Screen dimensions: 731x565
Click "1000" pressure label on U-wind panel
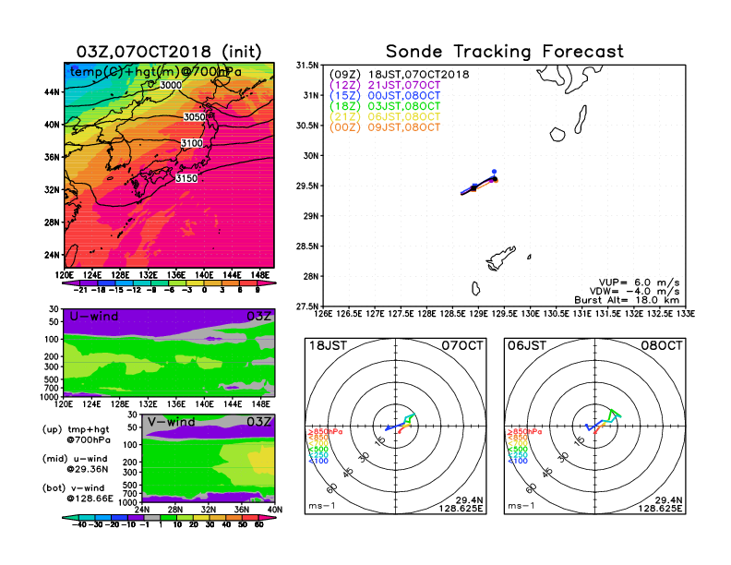[49, 397]
